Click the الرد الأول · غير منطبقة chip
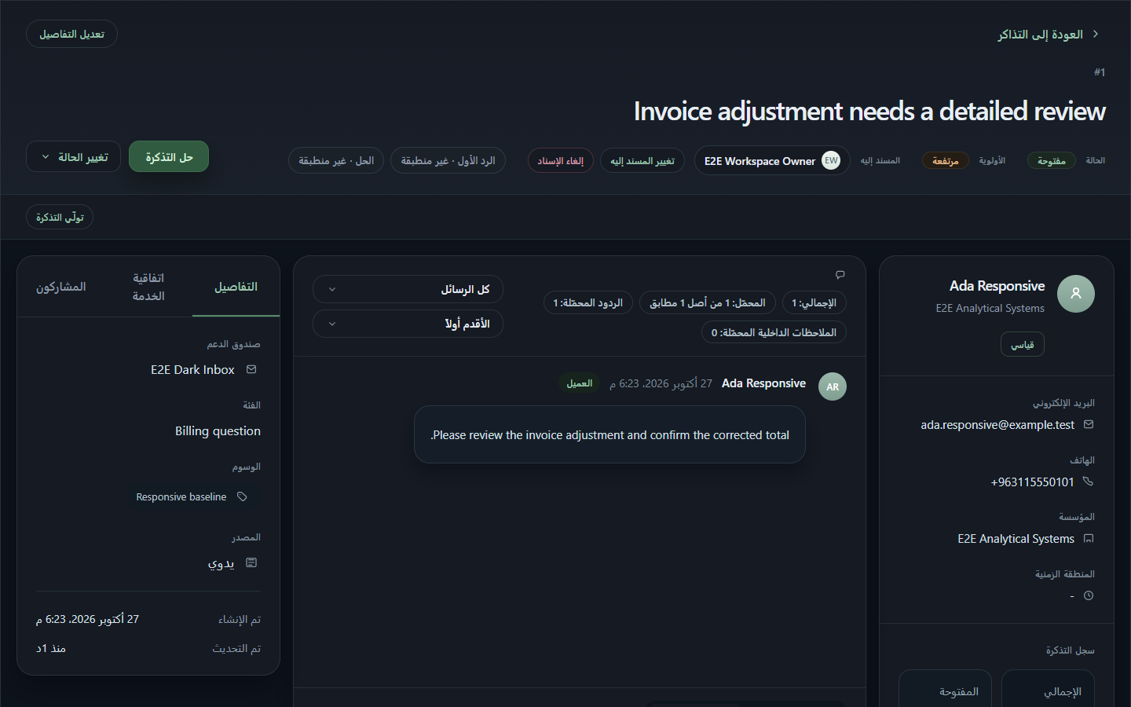The image size is (1131, 707). (x=448, y=160)
